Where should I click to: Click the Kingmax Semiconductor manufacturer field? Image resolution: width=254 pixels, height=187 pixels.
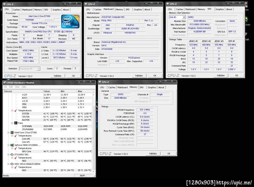(199, 28)
